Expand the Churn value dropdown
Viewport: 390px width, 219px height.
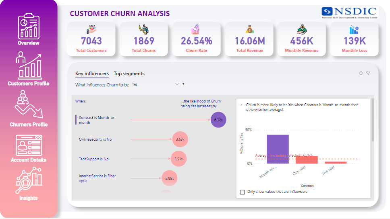[x=177, y=84]
